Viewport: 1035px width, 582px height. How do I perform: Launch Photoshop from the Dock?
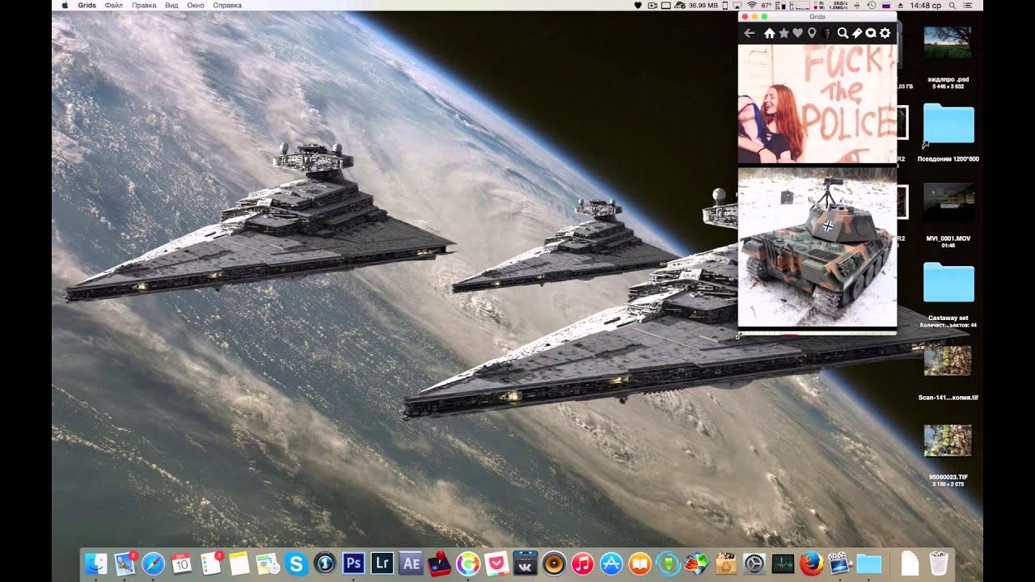coord(353,563)
